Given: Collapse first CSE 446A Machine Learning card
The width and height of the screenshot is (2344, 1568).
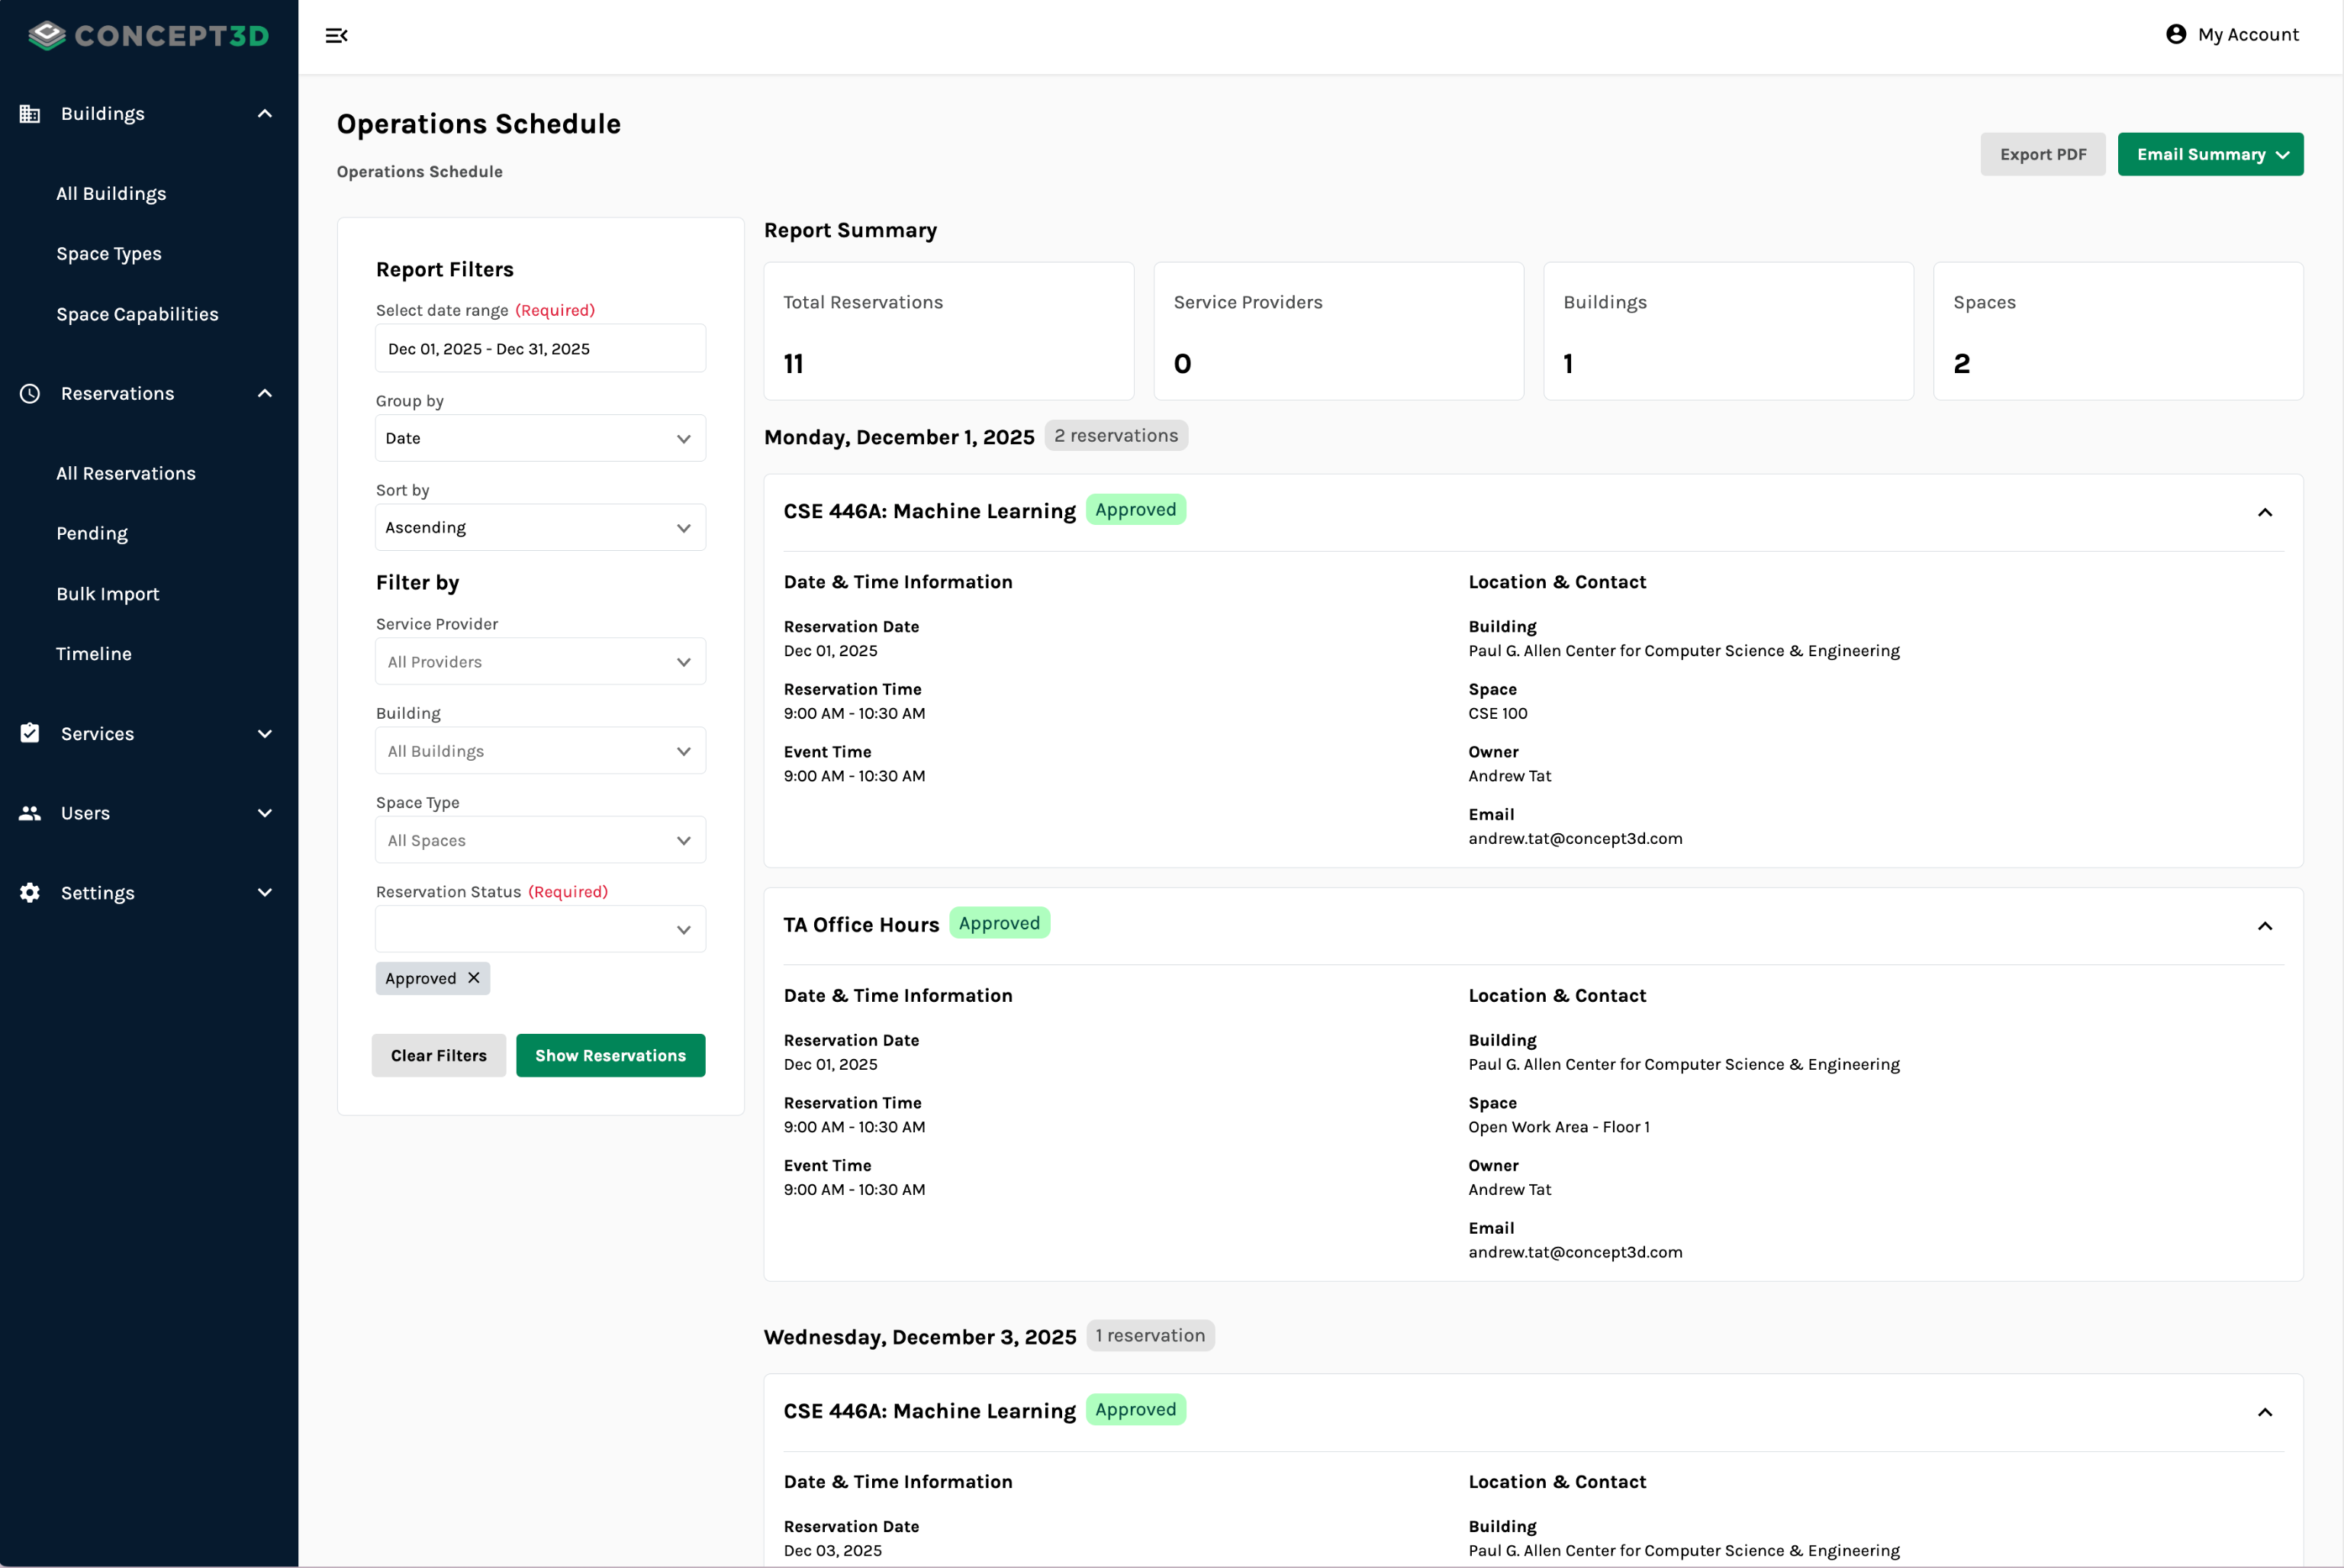Looking at the screenshot, I should [x=2264, y=513].
